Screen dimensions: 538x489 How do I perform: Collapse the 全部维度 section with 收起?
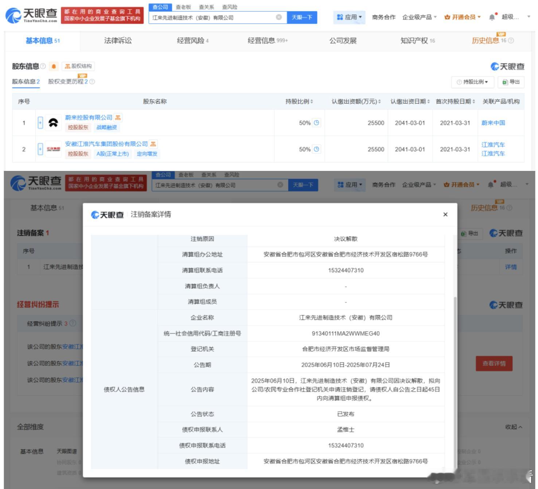[514, 427]
